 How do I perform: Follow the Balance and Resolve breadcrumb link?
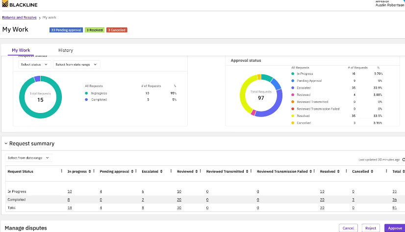pyautogui.click(x=20, y=18)
